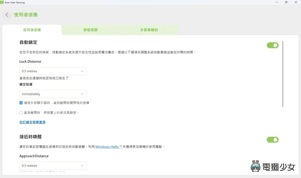Turn off the 自動鎖定 toggle switch

tap(272, 45)
